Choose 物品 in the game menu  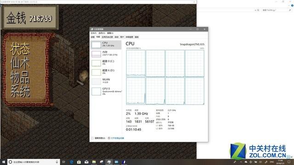[x=20, y=77]
